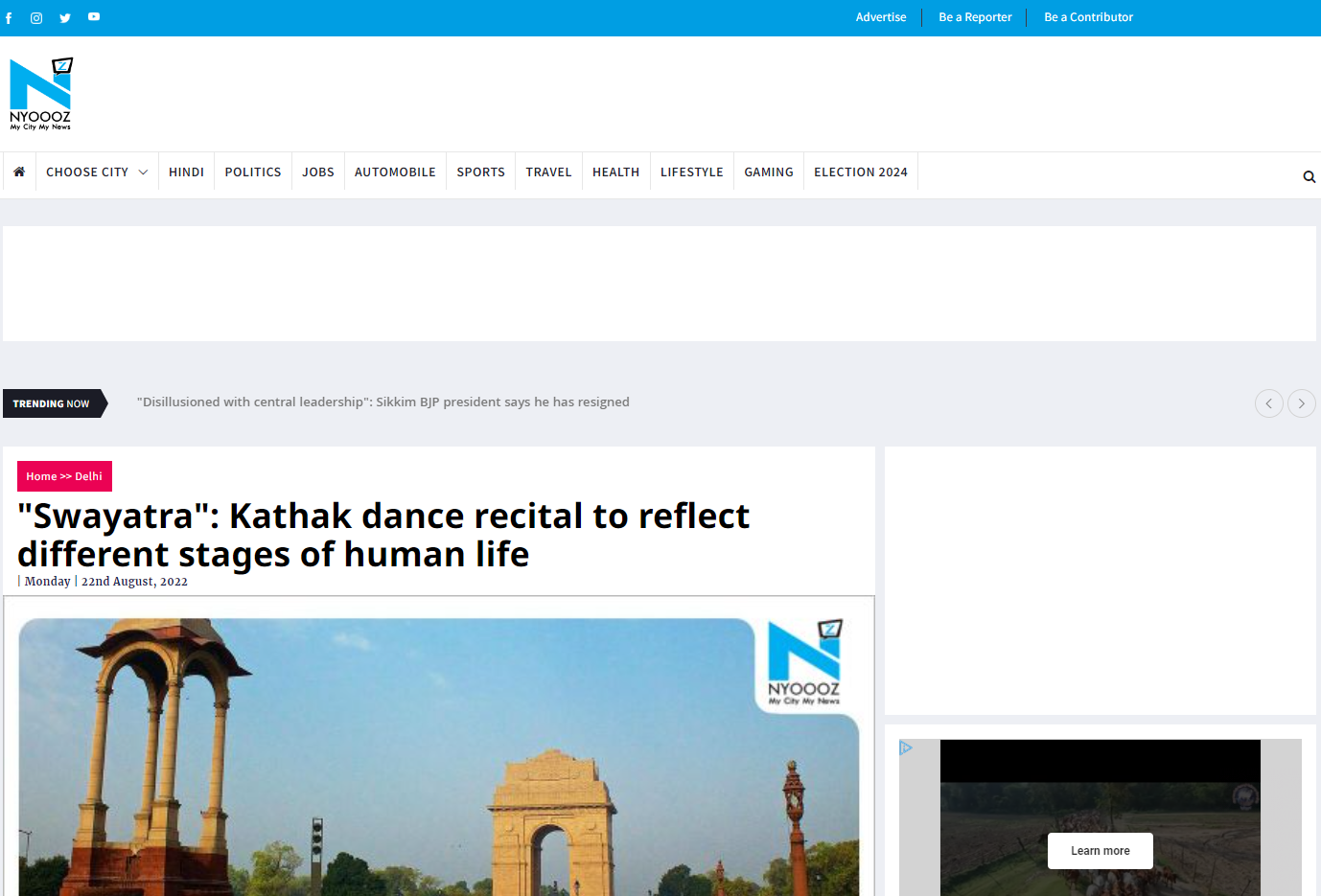Open the Election 2024 section
The width and height of the screenshot is (1321, 896).
click(x=860, y=172)
